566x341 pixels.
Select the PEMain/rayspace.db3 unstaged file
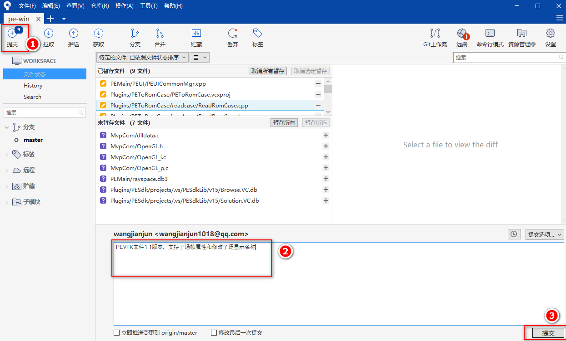tap(213, 179)
